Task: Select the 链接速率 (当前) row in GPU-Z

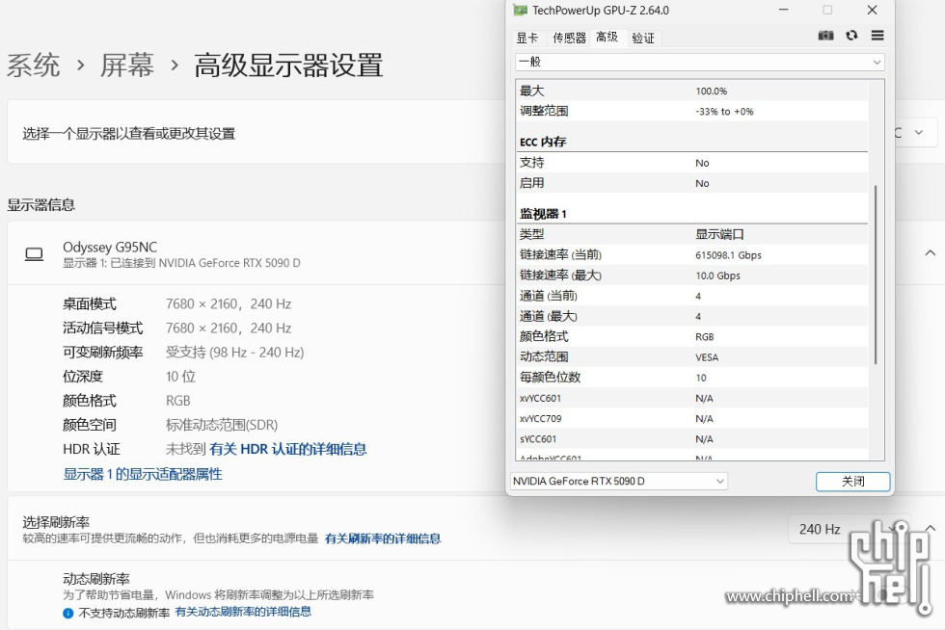Action: 692,254
